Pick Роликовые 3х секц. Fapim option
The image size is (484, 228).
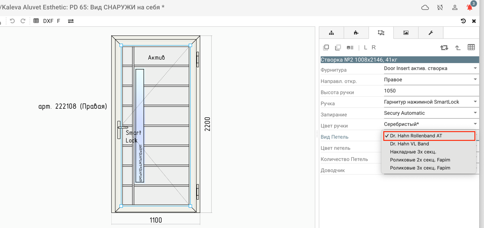(429, 168)
